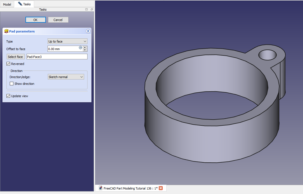Toggle the Update view checkbox
303x194 pixels.
(x=8, y=96)
